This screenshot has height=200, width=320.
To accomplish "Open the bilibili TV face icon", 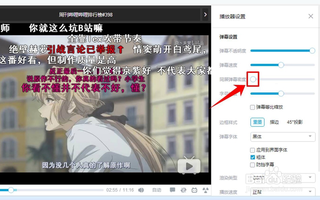I will point(194,190).
